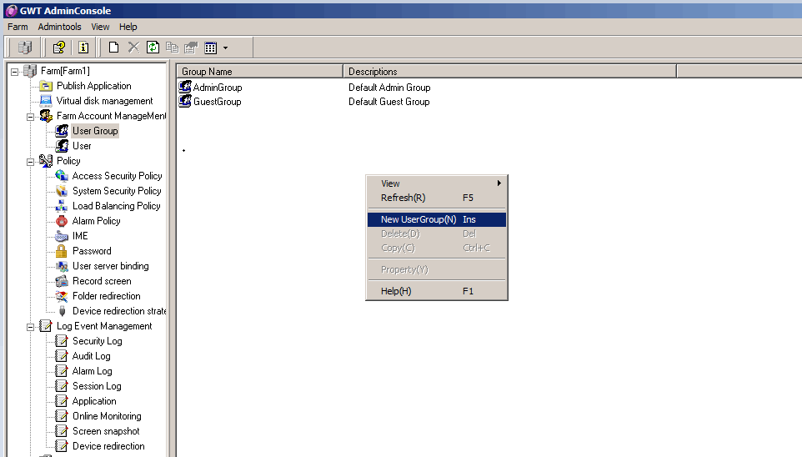This screenshot has width=802, height=457.
Task: Click the green refresh toolbar icon
Action: click(153, 48)
